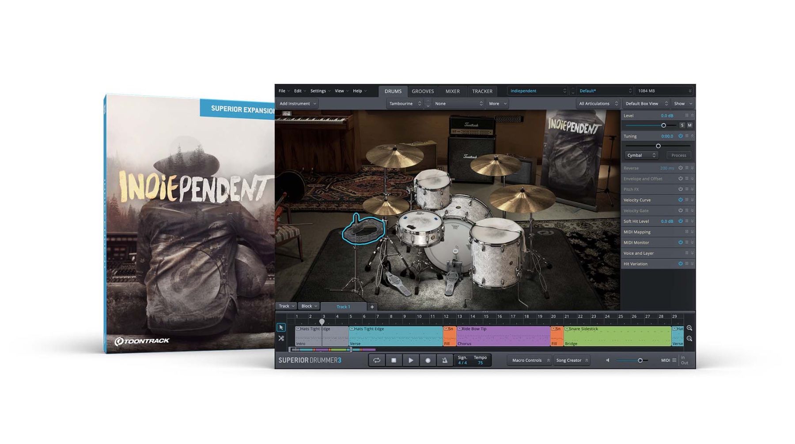Enable the Reverse effect power button

click(x=680, y=168)
